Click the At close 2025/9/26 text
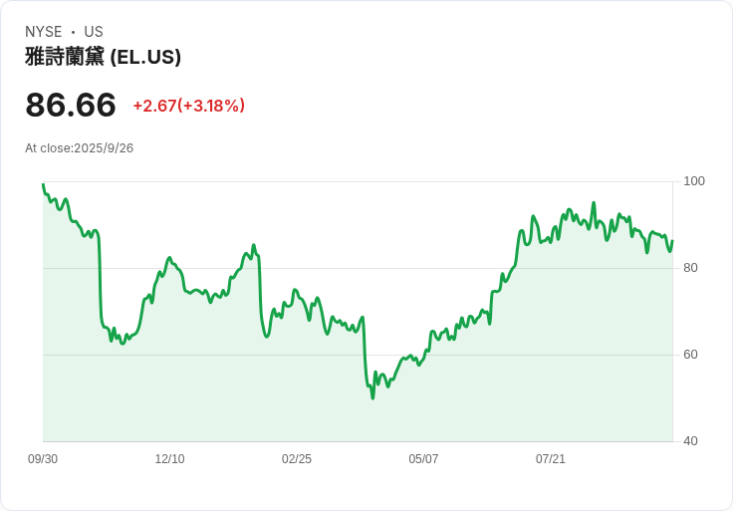 80,148
